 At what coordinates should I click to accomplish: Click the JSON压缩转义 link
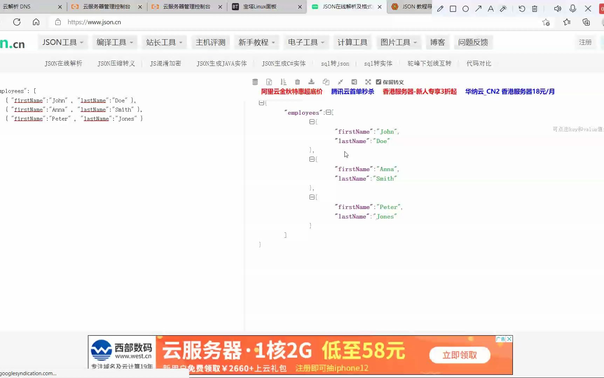116,63
